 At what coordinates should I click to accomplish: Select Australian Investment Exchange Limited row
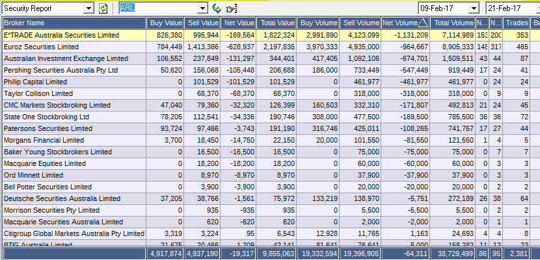tap(270, 58)
